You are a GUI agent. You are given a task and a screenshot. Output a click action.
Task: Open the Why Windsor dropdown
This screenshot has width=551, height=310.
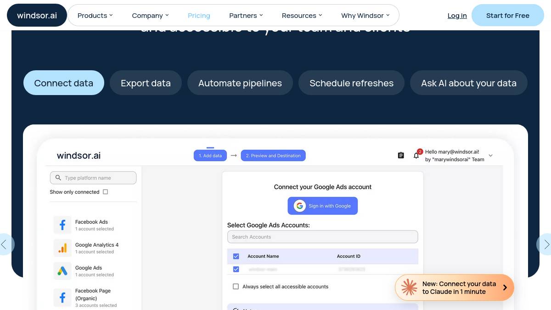365,15
